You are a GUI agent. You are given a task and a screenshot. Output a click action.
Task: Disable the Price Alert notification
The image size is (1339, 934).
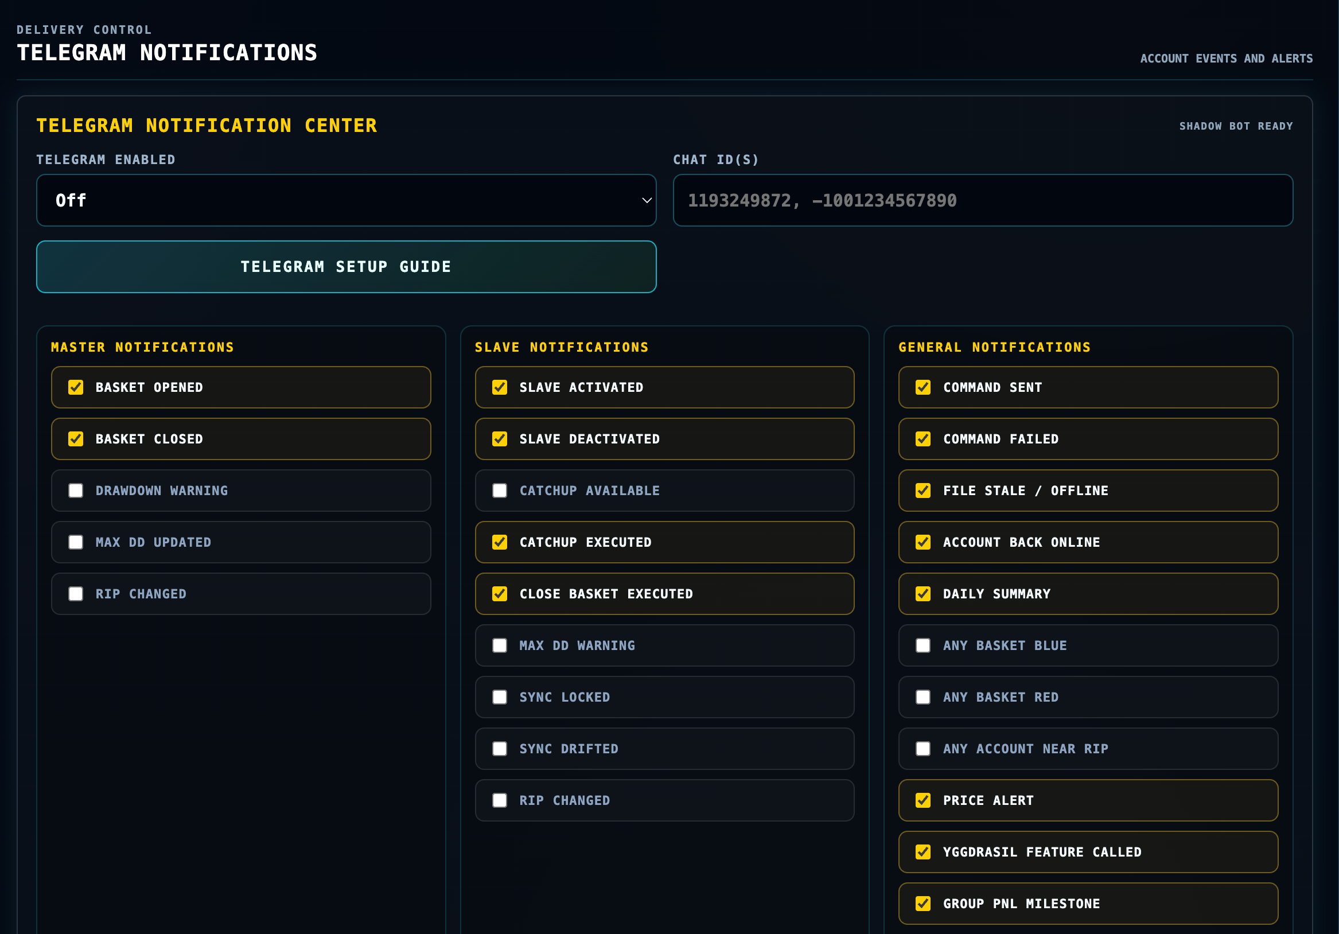(923, 800)
